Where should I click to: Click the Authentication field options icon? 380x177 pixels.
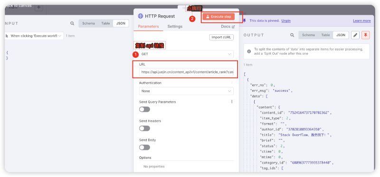click(x=232, y=83)
